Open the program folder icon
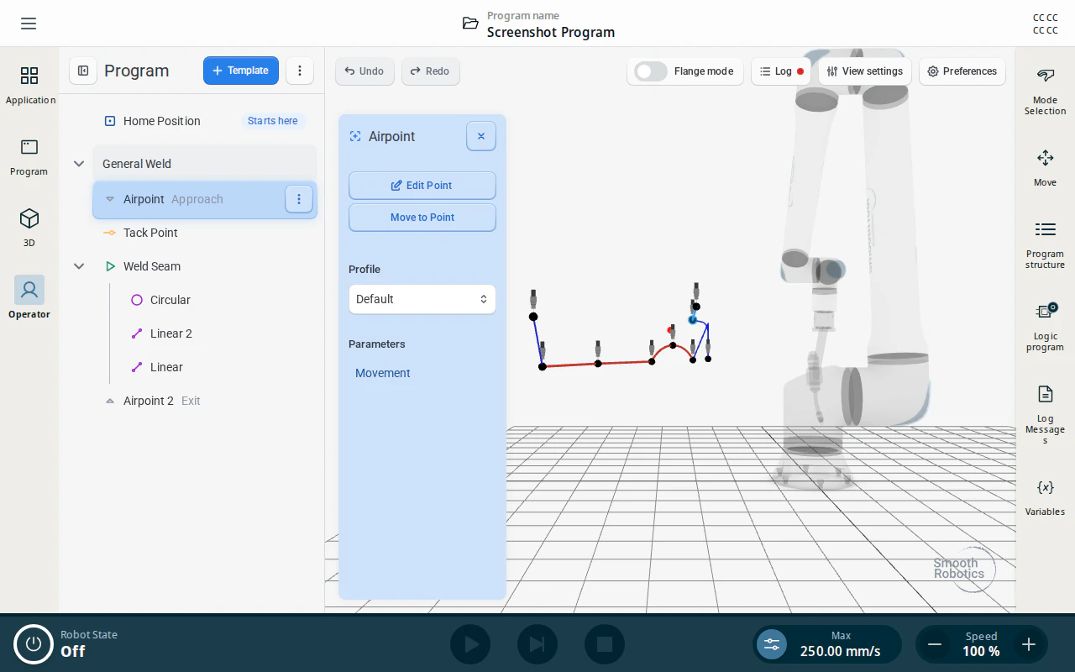The width and height of the screenshot is (1075, 672). click(x=470, y=24)
